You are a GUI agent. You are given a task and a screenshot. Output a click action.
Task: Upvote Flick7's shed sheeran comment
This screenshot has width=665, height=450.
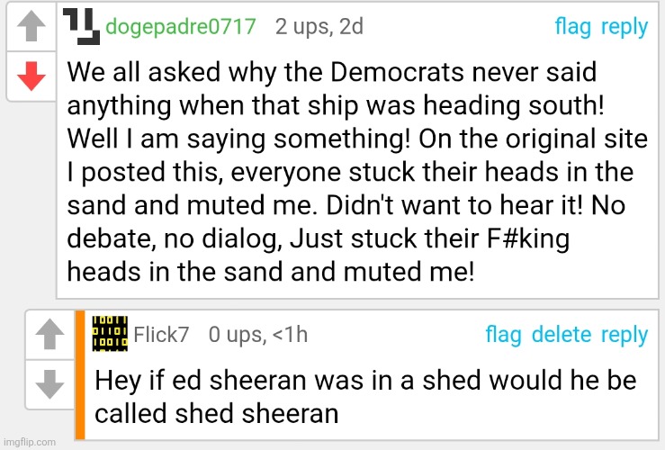[49, 336]
